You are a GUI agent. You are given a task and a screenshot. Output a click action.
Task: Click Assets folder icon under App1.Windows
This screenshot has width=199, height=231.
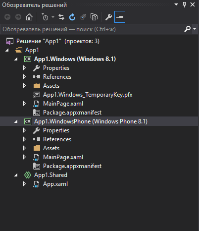(37, 86)
